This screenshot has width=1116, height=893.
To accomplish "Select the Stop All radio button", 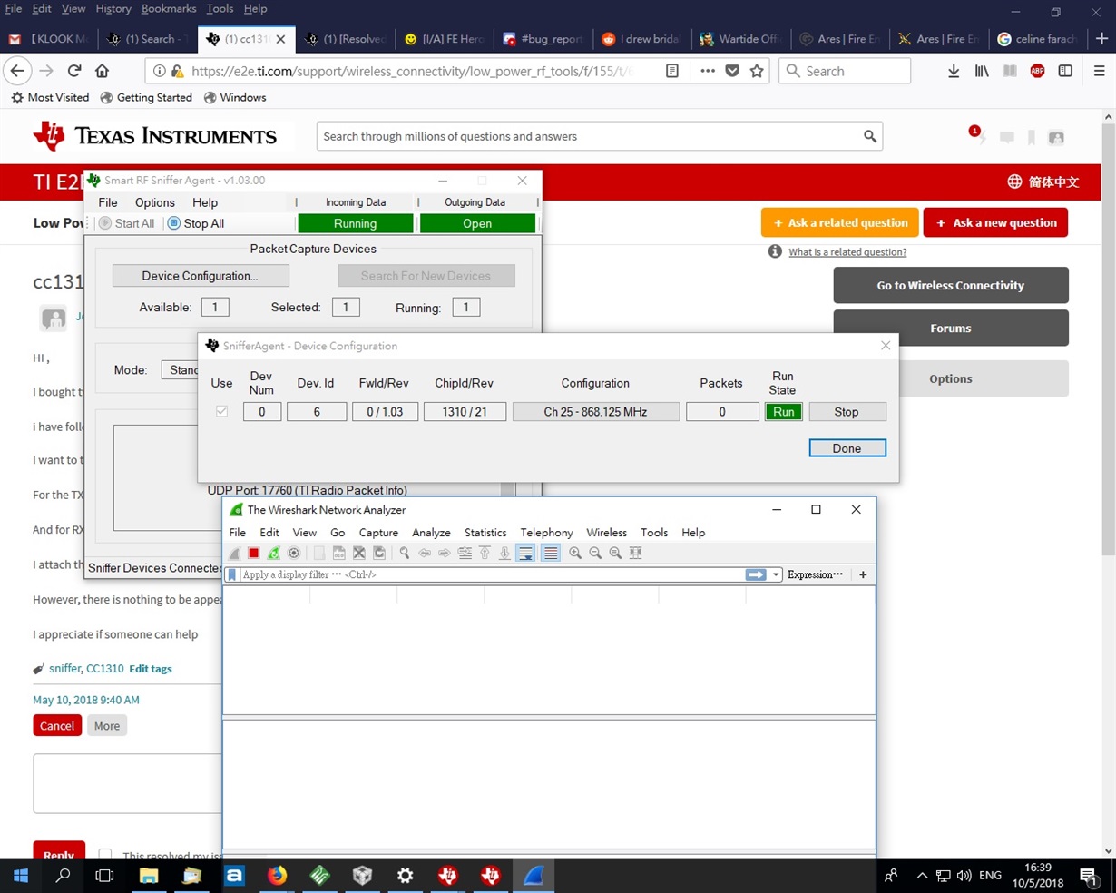I will click(x=196, y=223).
